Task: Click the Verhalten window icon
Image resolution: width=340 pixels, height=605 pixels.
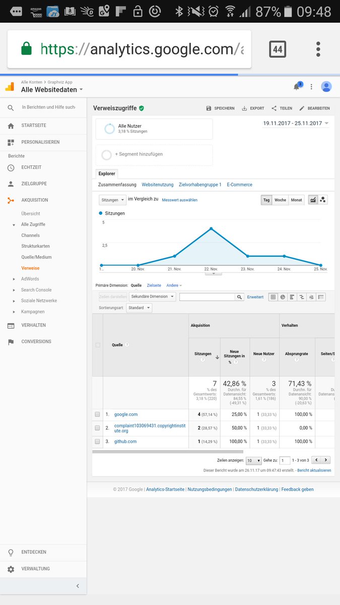Action: pyautogui.click(x=11, y=326)
